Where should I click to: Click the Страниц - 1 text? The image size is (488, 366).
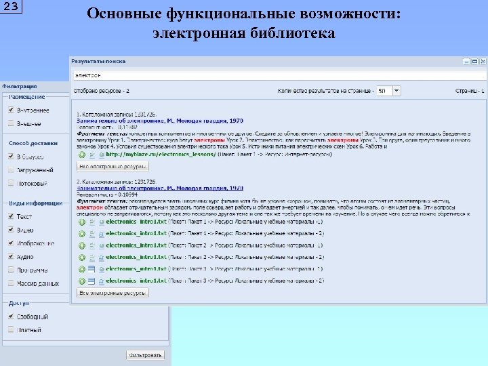(x=470, y=91)
